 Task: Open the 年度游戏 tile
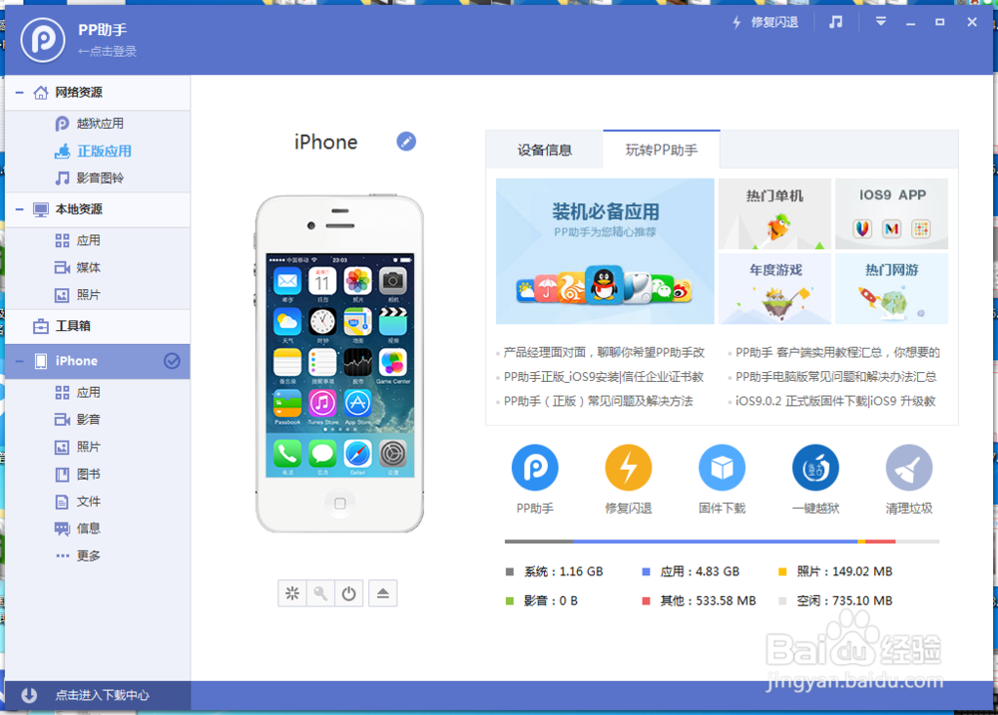tap(774, 289)
